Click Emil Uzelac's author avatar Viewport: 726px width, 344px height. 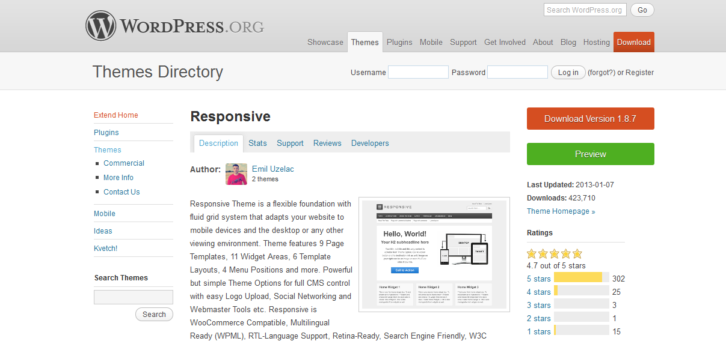(236, 174)
